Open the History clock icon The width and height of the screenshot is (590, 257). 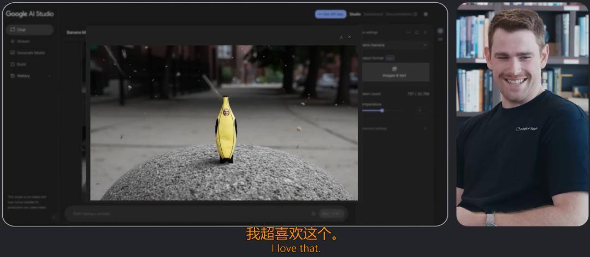click(x=13, y=76)
